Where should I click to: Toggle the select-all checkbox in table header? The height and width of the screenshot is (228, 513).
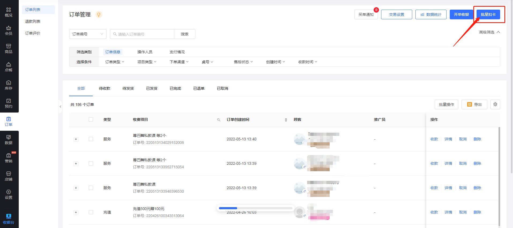click(x=91, y=119)
